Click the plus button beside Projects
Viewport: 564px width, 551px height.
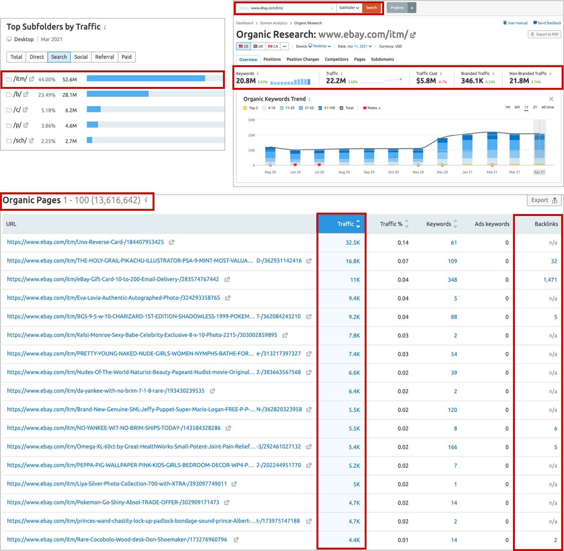click(412, 8)
